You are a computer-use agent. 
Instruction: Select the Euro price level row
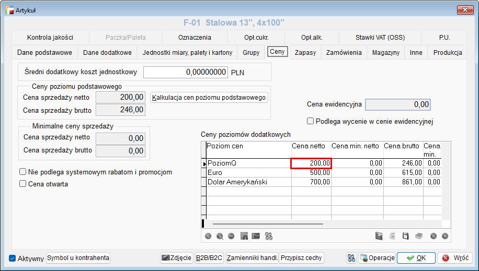248,172
